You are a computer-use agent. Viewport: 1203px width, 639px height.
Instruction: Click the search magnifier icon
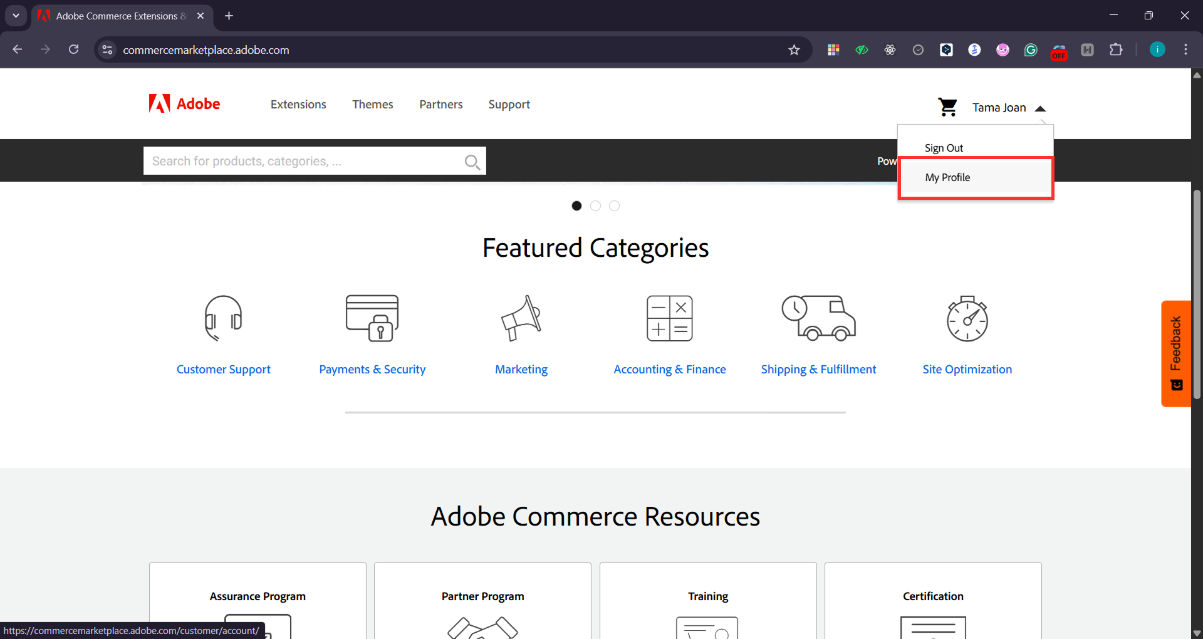tap(472, 162)
